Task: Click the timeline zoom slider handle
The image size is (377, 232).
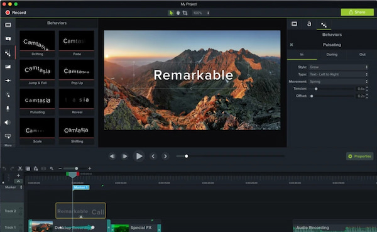Action: [76, 168]
